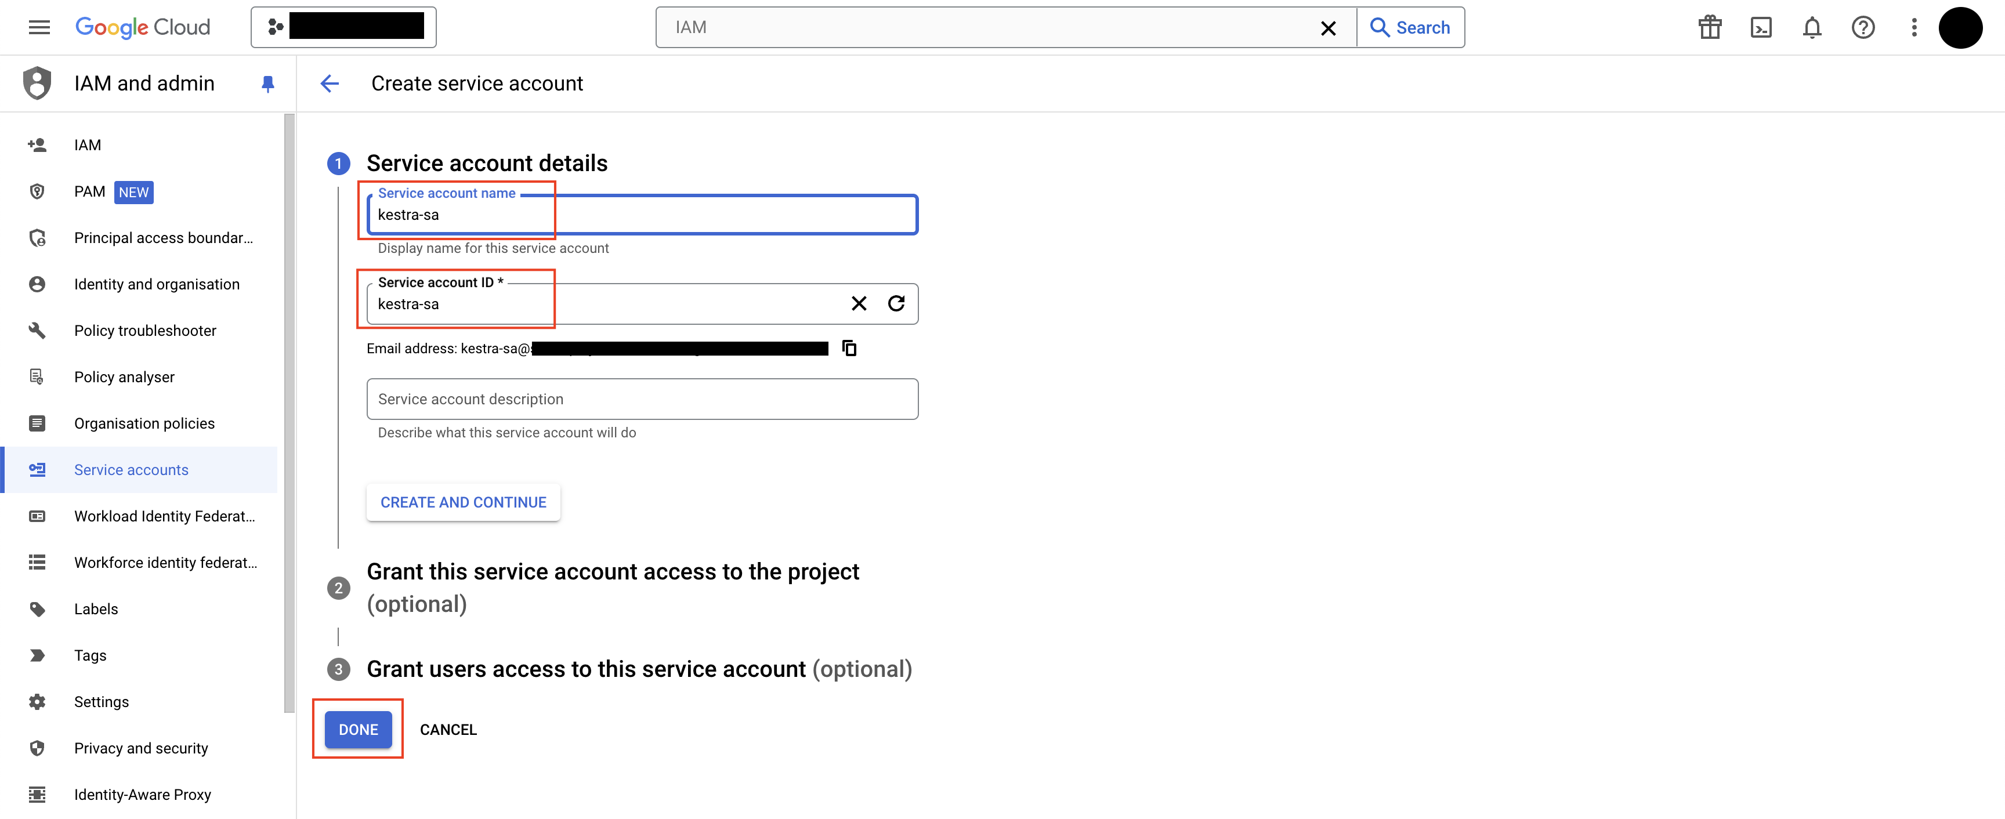Launch Cloud Shell terminal

[x=1761, y=27]
